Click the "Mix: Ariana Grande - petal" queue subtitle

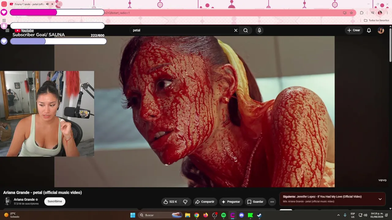coord(308,202)
